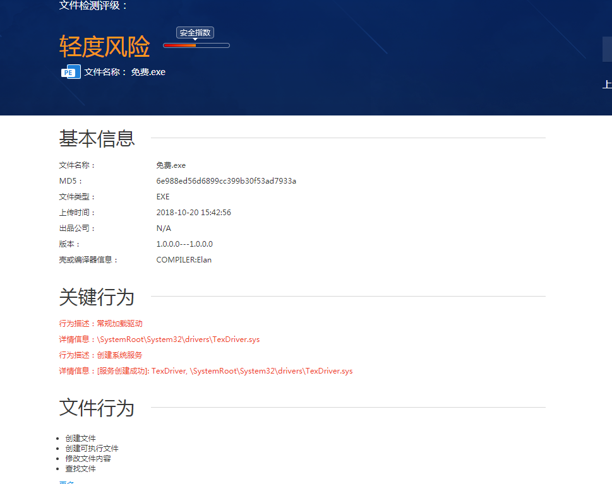612x484 pixels.
Task: Click the 创建可执行文件 list item
Action: tap(92, 449)
